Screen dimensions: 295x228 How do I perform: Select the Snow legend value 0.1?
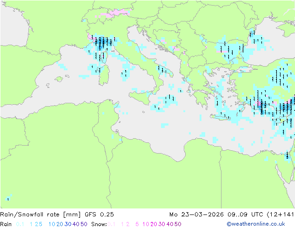(x=111, y=224)
